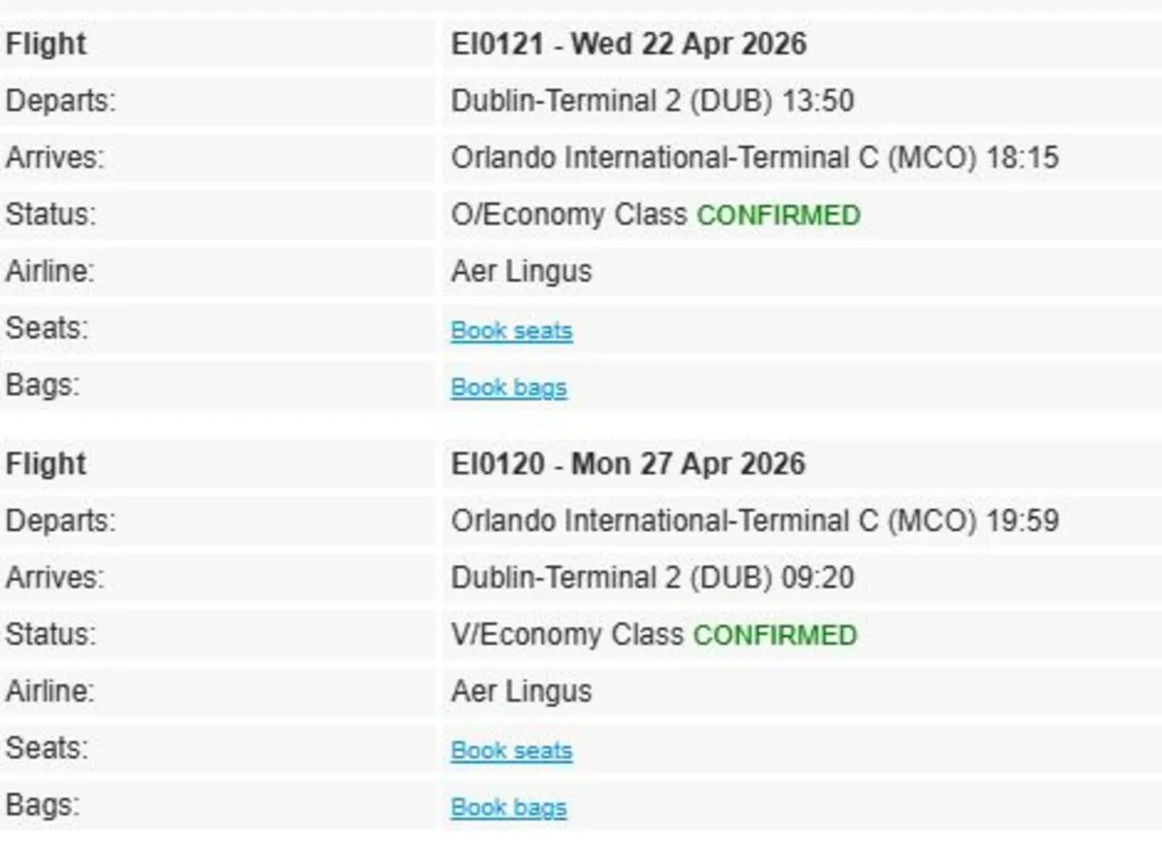Select 'Aer Lingus' airline for the return flight

(x=521, y=691)
